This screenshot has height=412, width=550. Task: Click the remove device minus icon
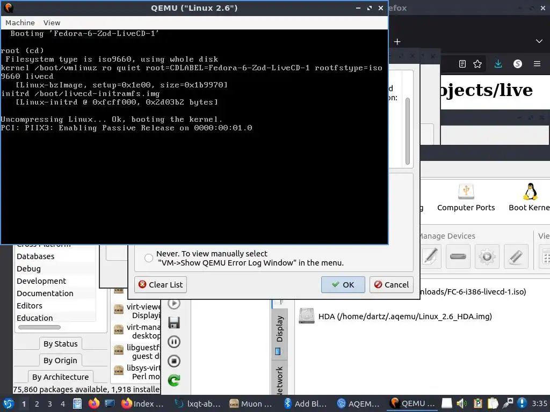(458, 256)
